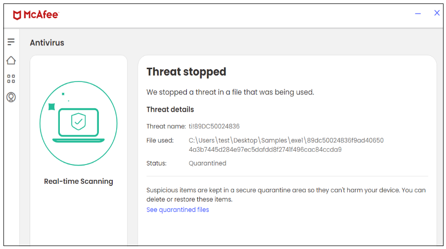The height and width of the screenshot is (249, 446).
Task: Click the Threat stopped heading
Action: pyautogui.click(x=186, y=72)
